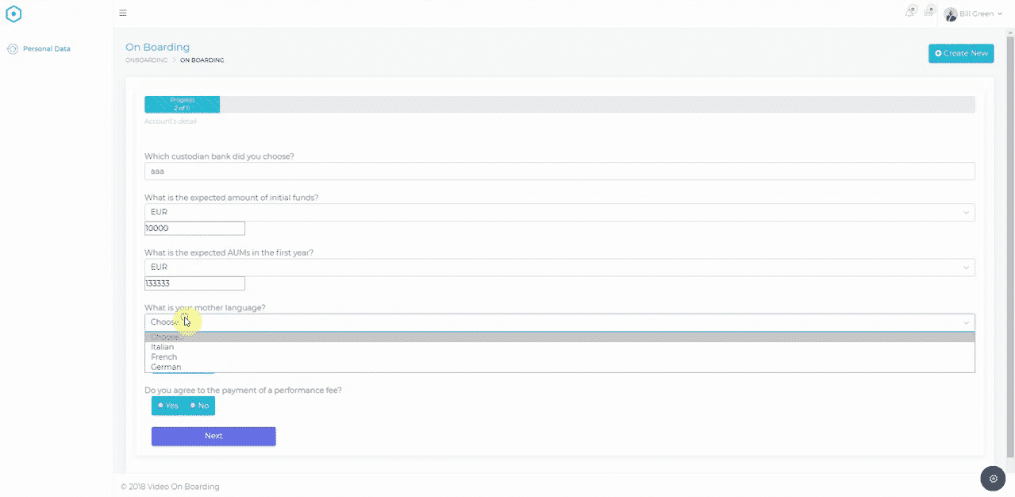
Task: Choose Italian from the language list
Action: [x=163, y=347]
